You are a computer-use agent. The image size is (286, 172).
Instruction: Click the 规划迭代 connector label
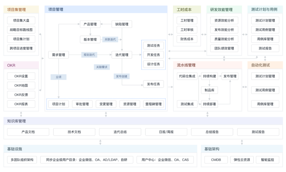pyautogui.click(x=89, y=55)
